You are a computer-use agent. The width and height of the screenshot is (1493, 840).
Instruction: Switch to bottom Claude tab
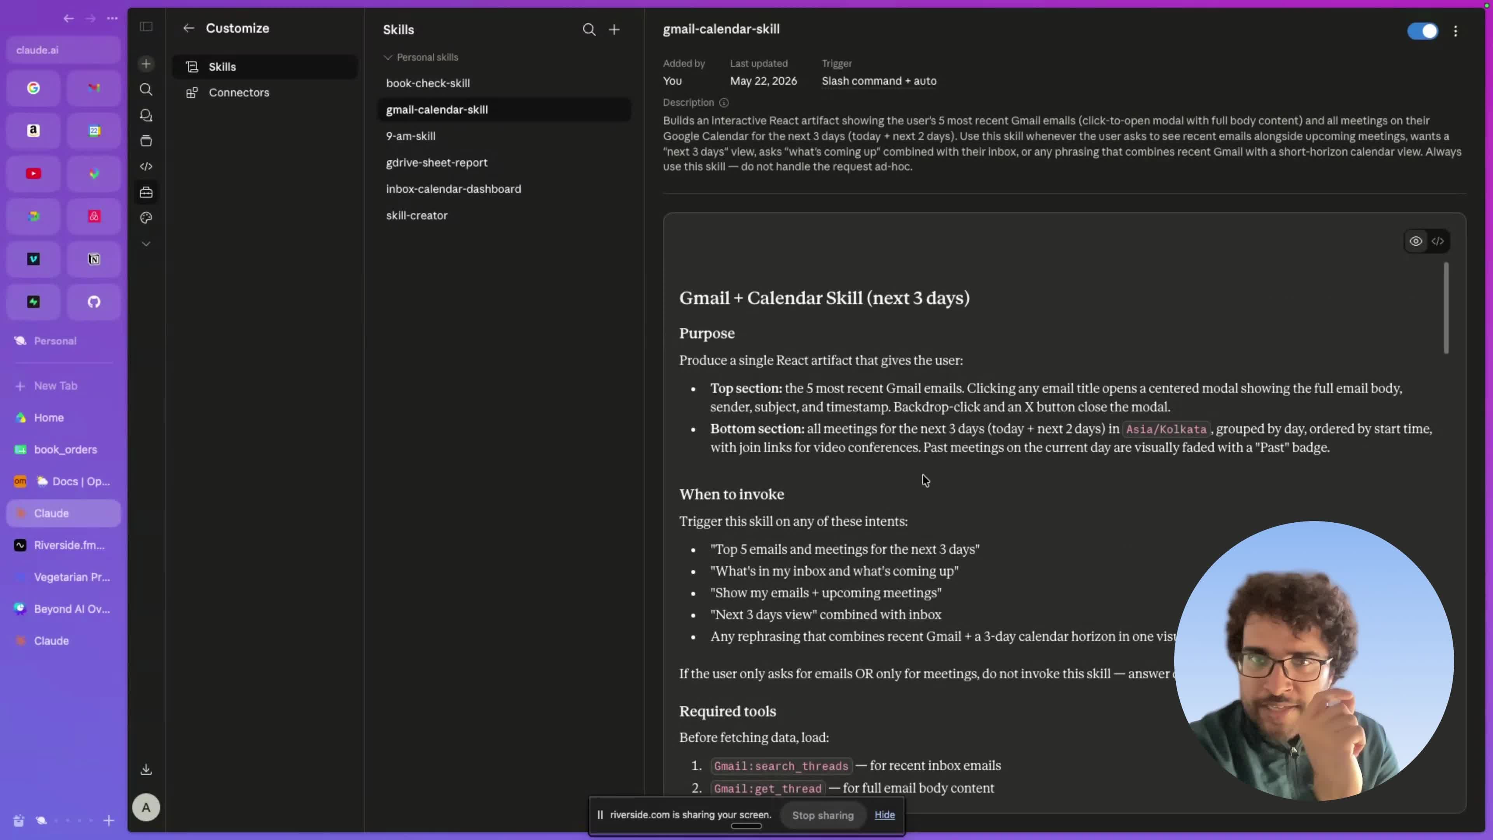click(64, 640)
